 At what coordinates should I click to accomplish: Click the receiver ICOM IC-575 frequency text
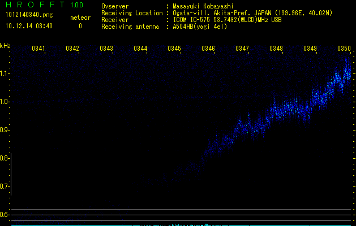pyautogui.click(x=227, y=20)
